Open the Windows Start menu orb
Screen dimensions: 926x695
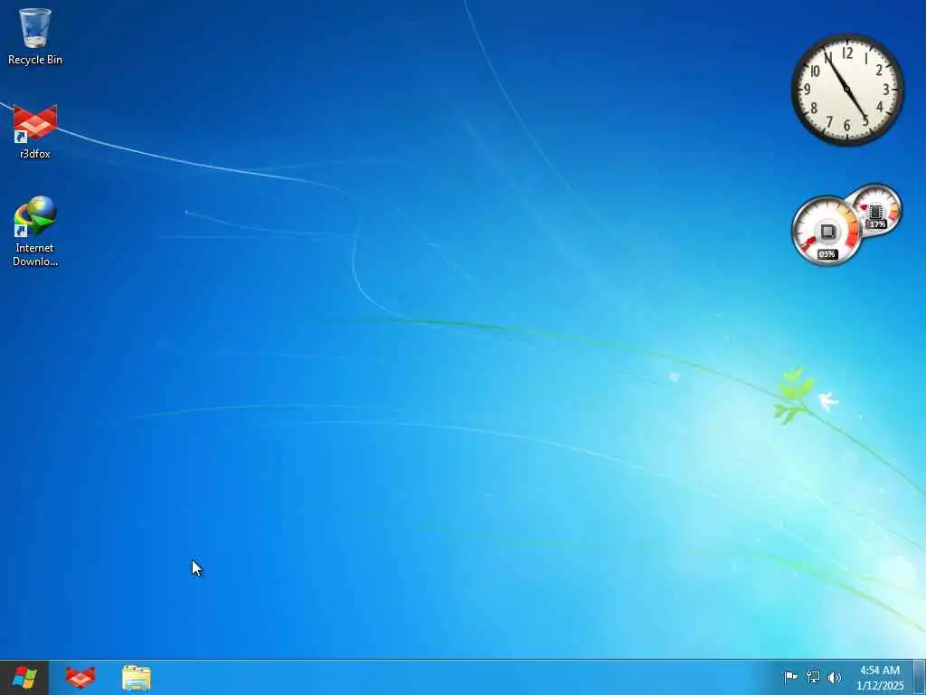[x=24, y=677]
